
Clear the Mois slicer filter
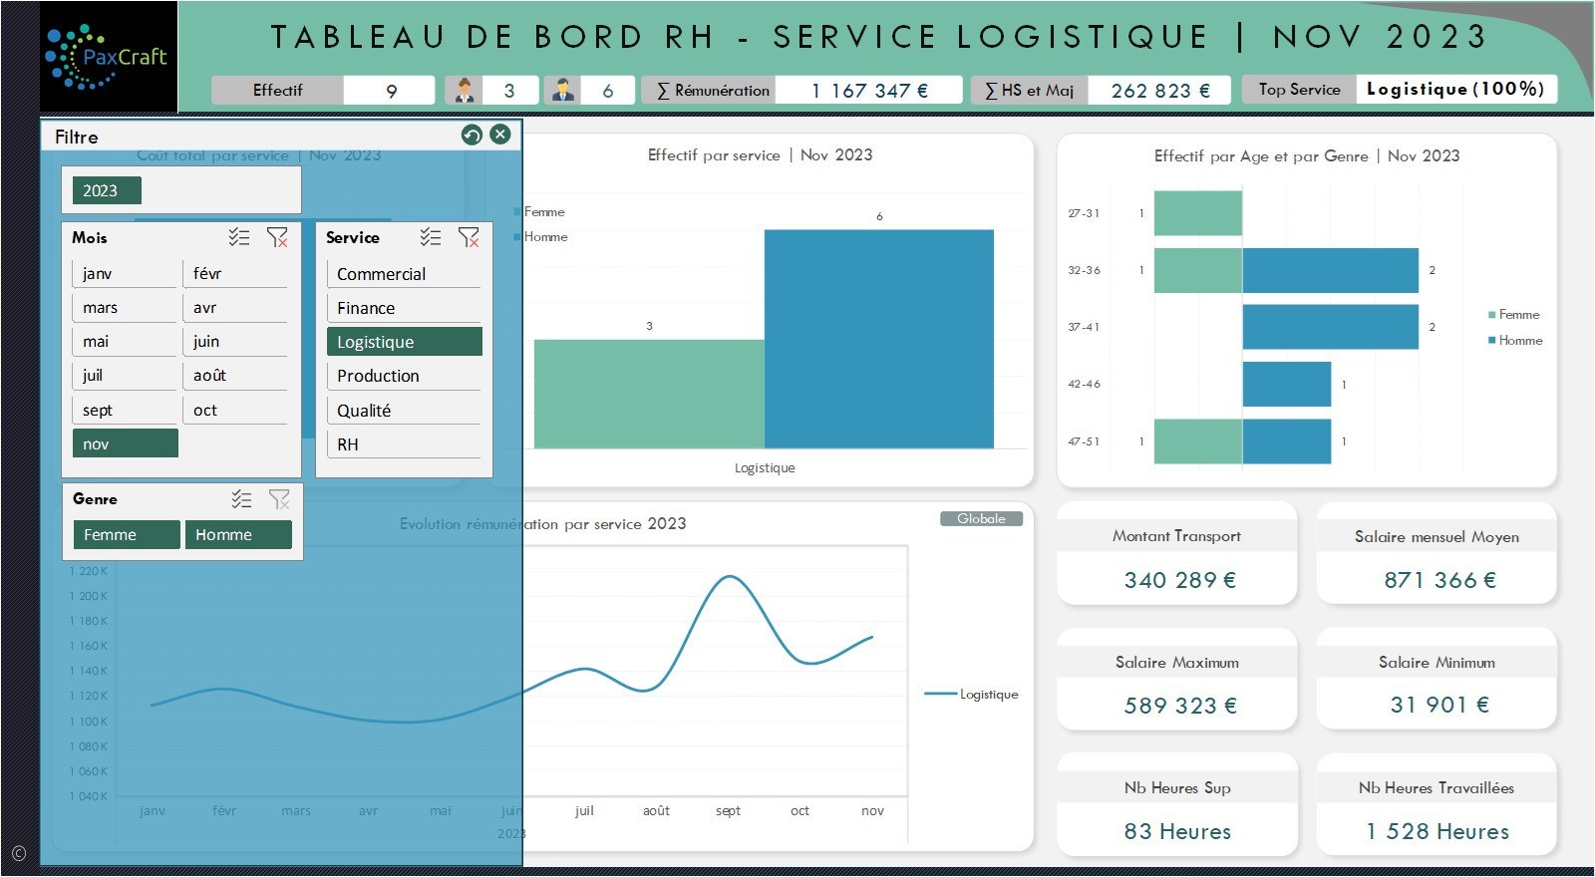point(277,237)
